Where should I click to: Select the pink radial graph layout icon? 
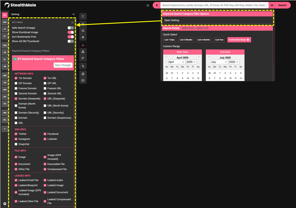83,45
